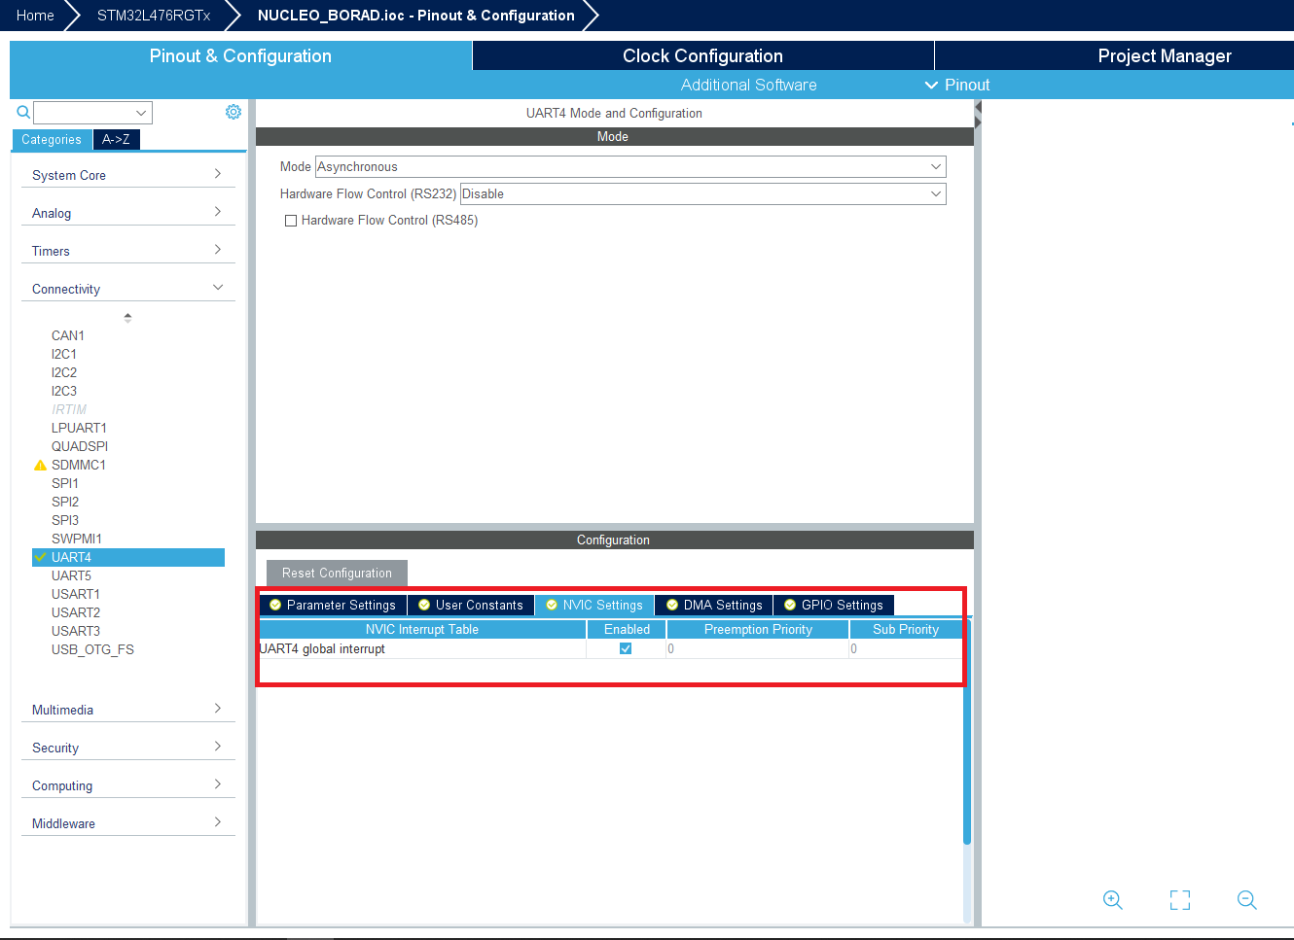Select USART1 peripheral
1294x940 pixels.
click(76, 594)
